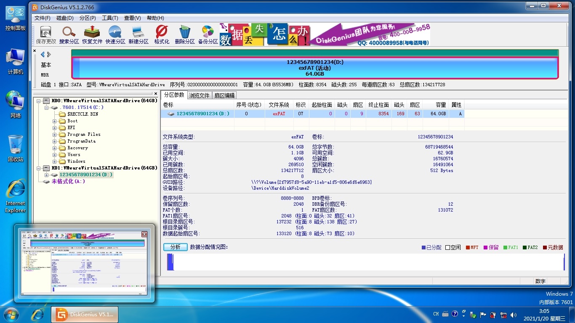575x323 pixels.
Task: Select the 回收站 recycle bin icon
Action: [x=16, y=148]
